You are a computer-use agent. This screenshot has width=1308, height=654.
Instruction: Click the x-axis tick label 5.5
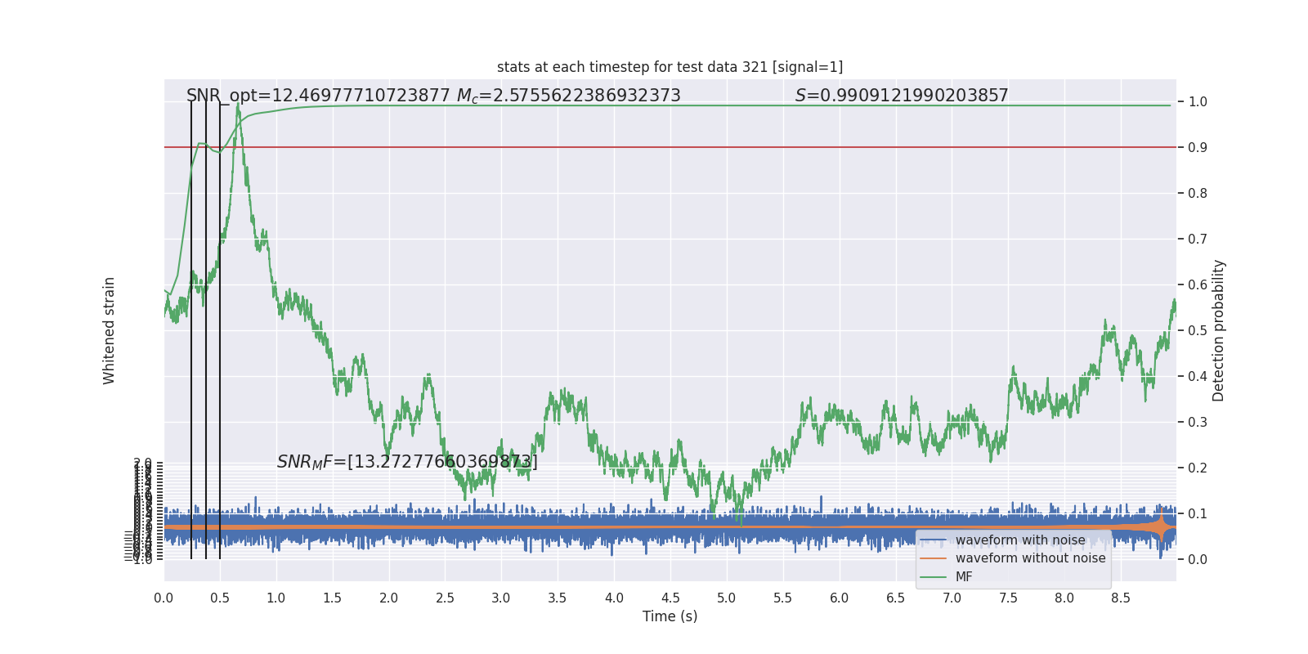(783, 598)
